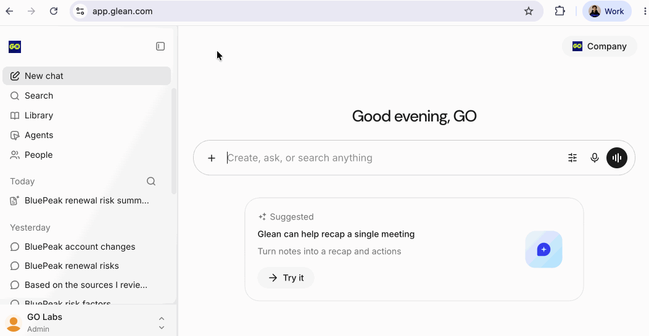The width and height of the screenshot is (649, 336).
Task: Open BluePeak renewal risk summary chat
Action: [86, 201]
